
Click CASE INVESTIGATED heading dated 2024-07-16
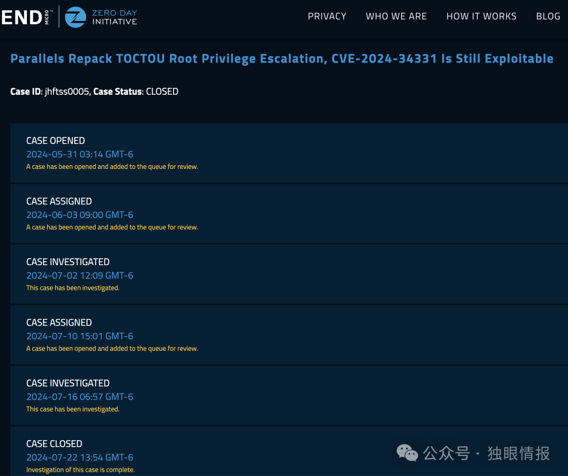coord(68,383)
